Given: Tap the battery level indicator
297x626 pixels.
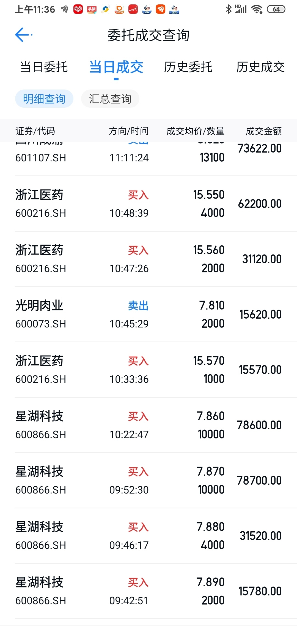Looking at the screenshot, I should pos(276,9).
